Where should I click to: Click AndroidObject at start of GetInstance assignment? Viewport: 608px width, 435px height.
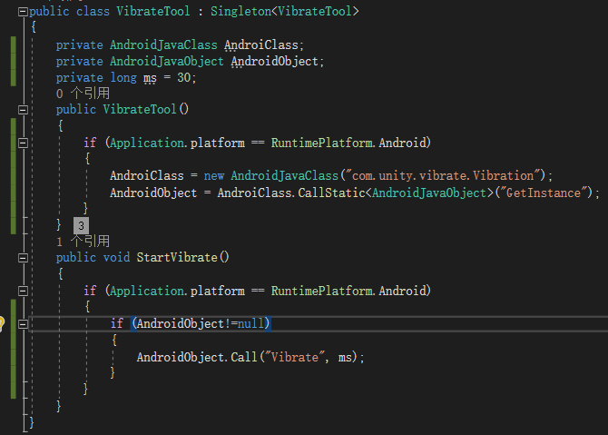(153, 193)
